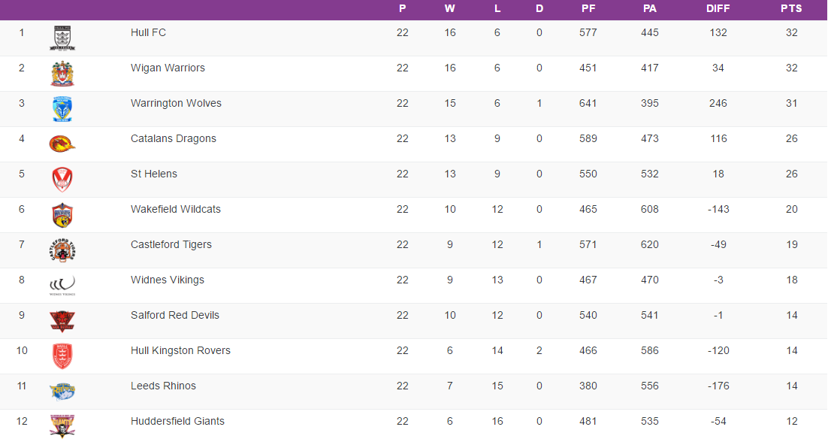Click the DIFF column header
Image resolution: width=828 pixels, height=442 pixels.
pyautogui.click(x=718, y=9)
